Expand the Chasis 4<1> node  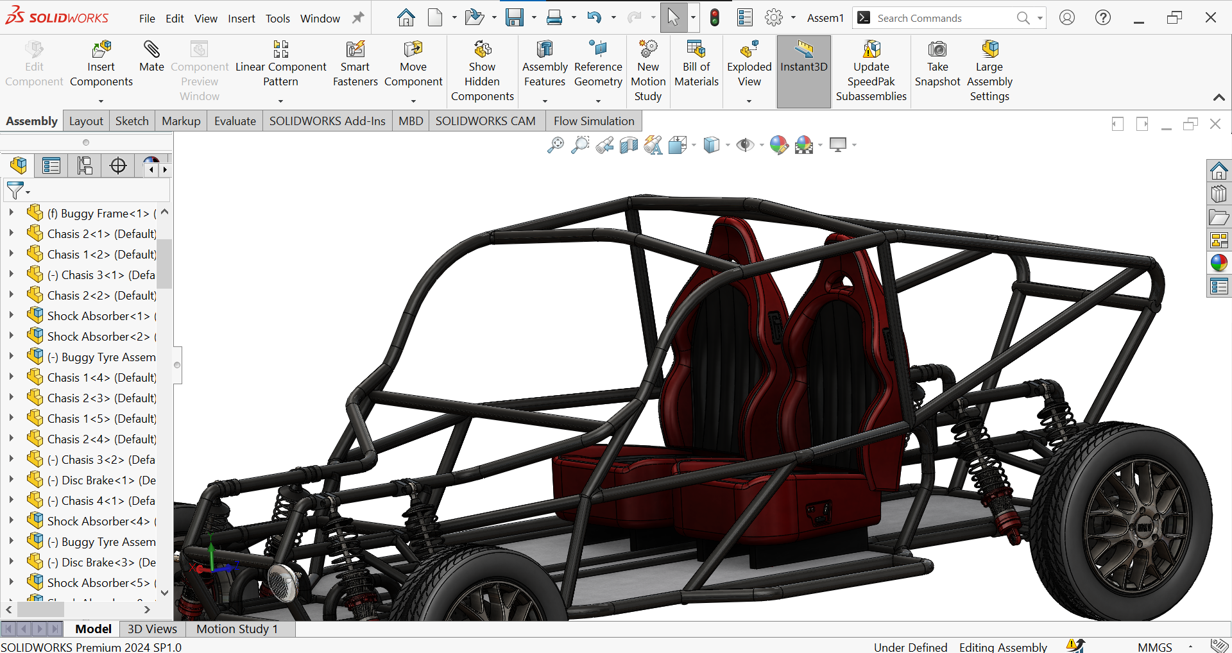click(x=11, y=500)
